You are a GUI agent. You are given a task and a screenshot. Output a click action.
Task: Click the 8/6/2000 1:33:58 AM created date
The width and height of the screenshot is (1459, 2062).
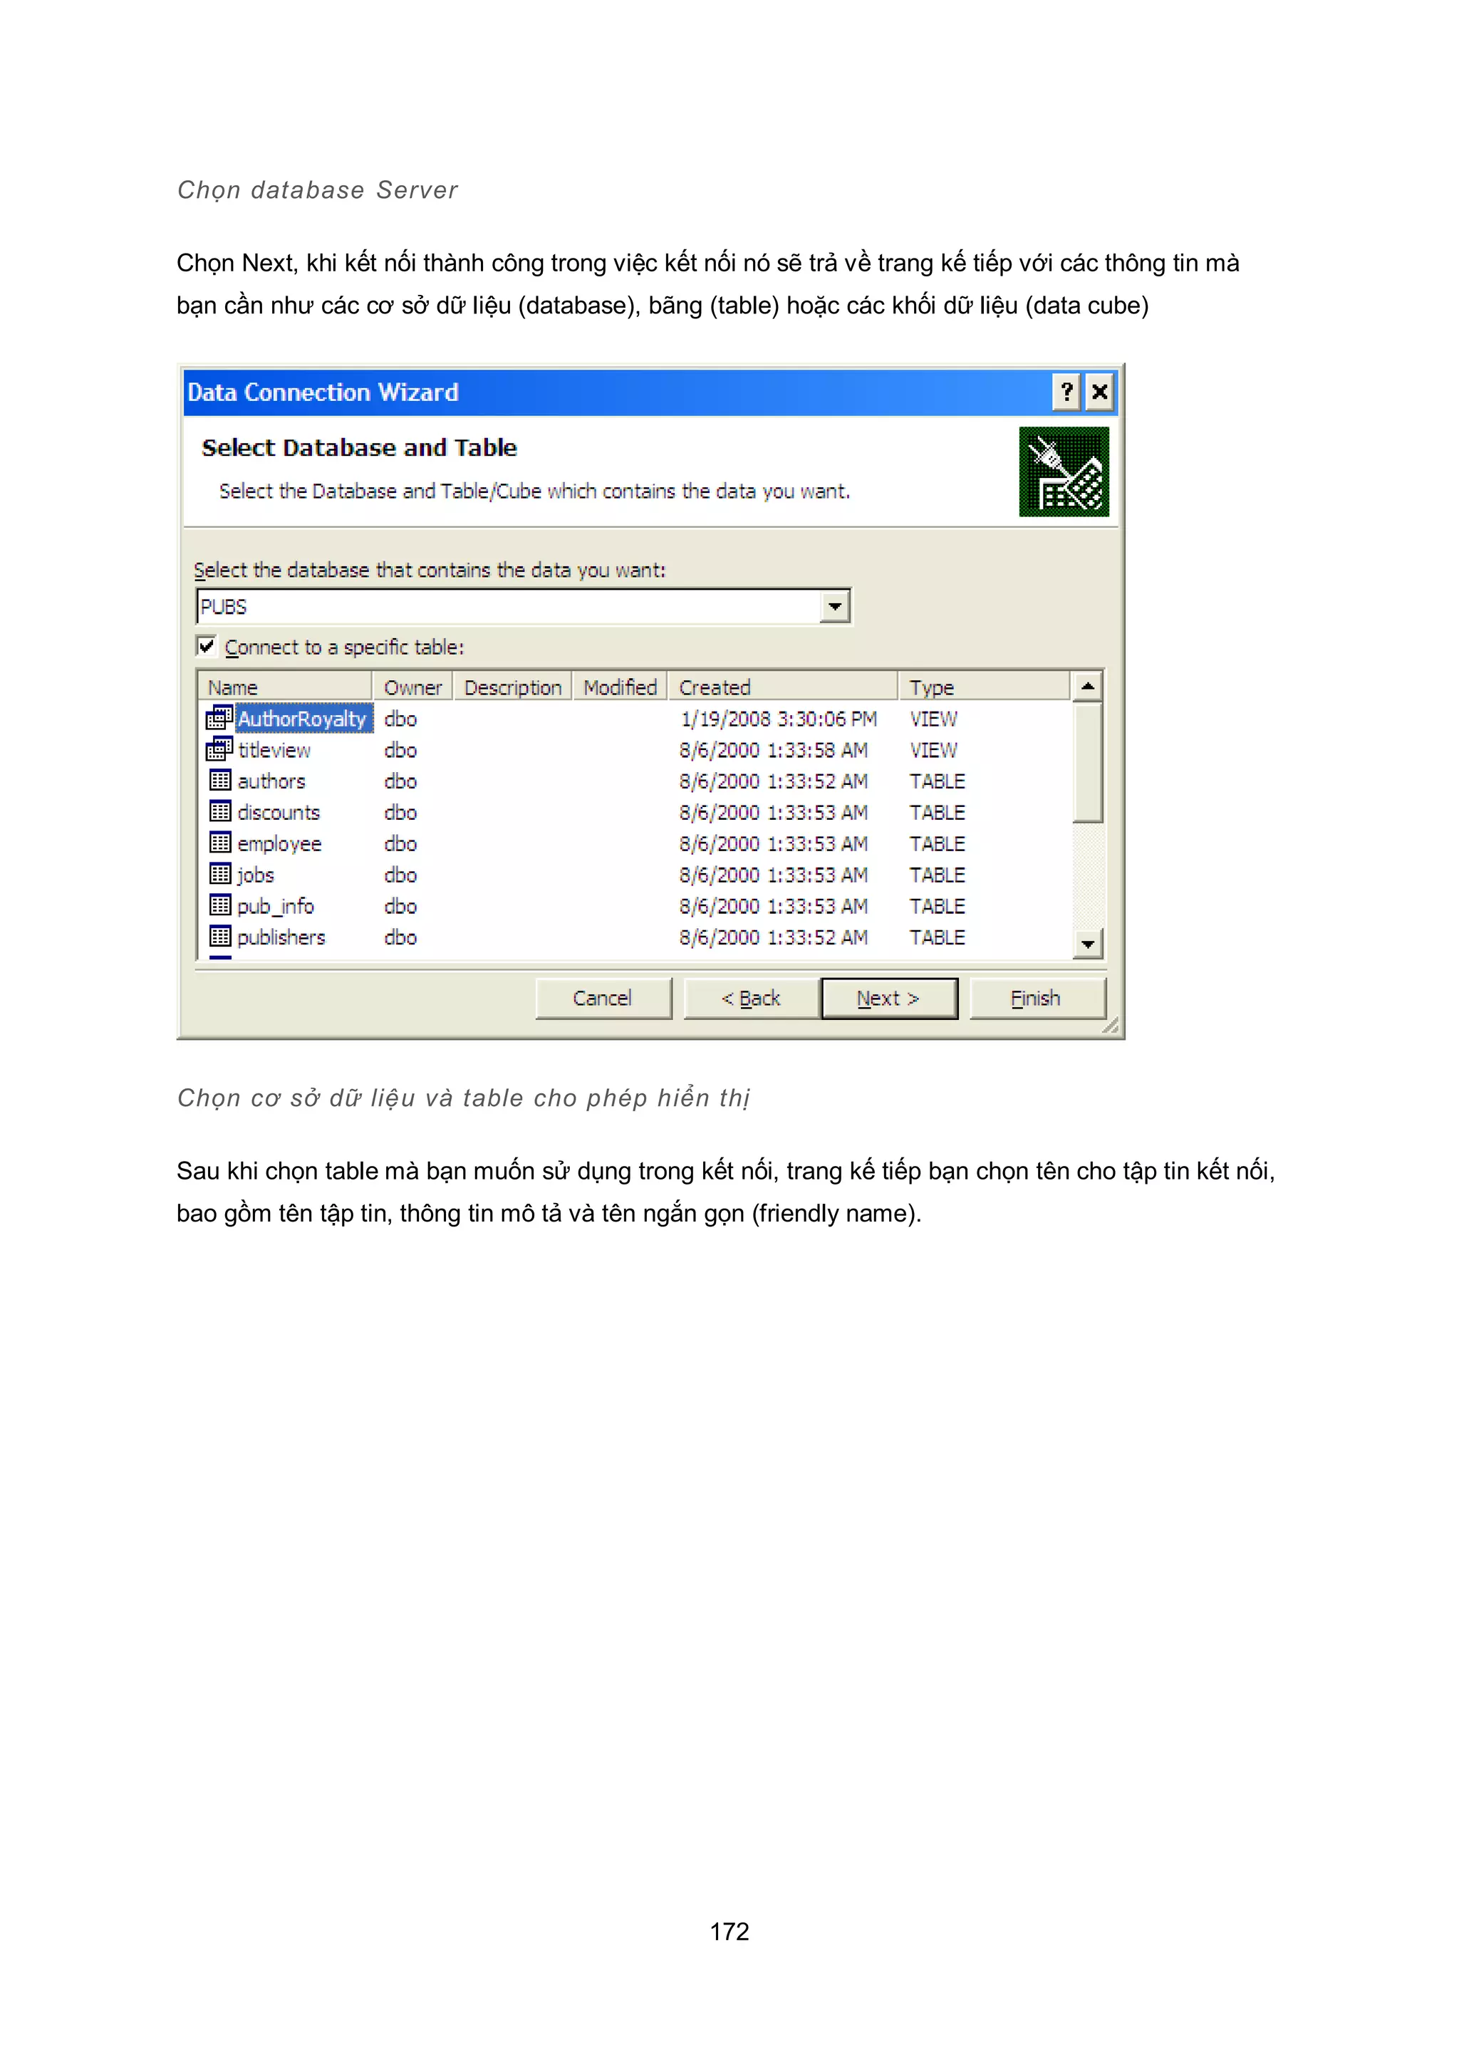[x=774, y=750]
